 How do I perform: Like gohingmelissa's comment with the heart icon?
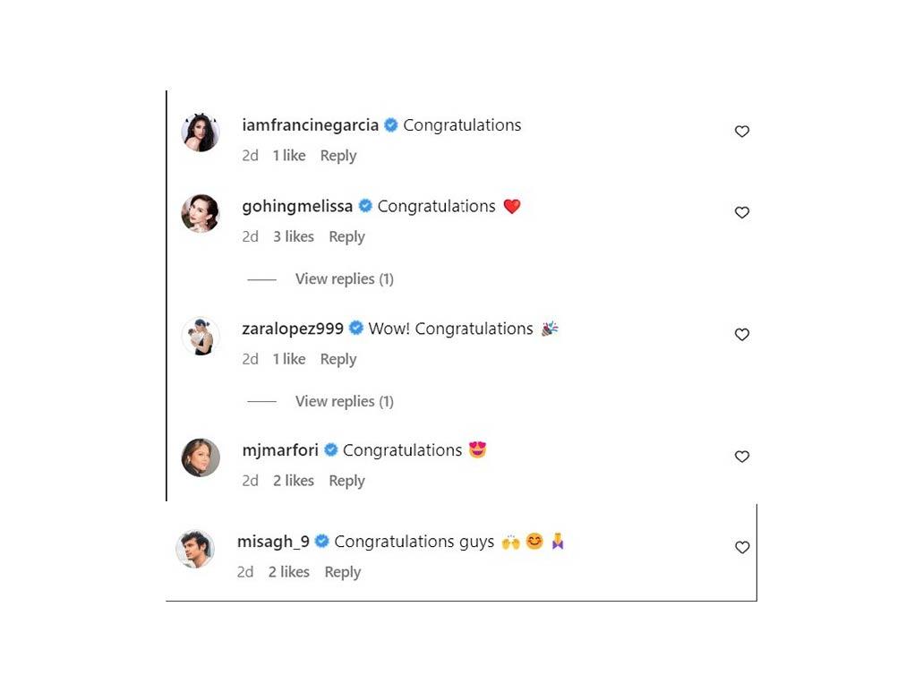point(741,212)
